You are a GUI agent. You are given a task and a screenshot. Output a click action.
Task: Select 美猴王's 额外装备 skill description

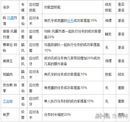pos(72,61)
